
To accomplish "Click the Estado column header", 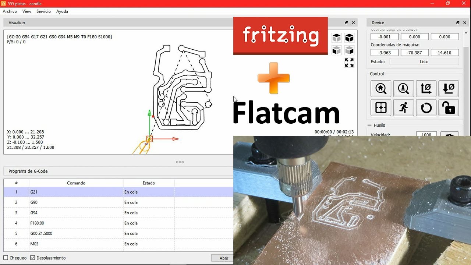I will click(x=149, y=183).
